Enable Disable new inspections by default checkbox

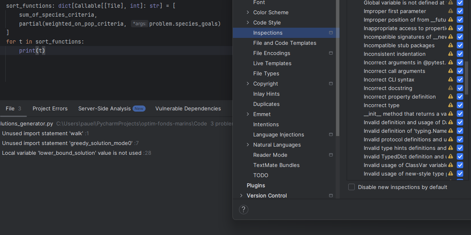pos(352,187)
